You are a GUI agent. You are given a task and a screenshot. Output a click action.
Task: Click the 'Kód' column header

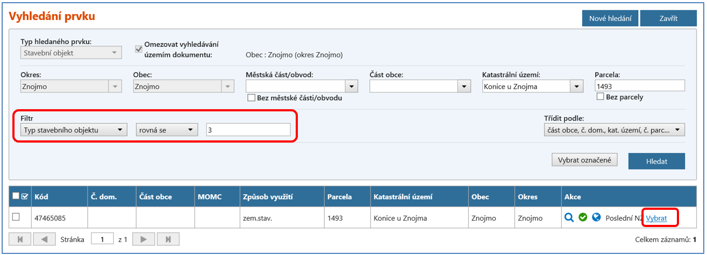click(42, 197)
